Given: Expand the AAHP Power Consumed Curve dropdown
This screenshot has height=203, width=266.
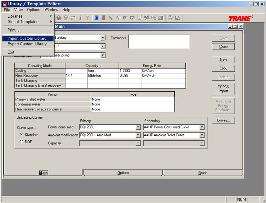Looking at the screenshot, I should click(202, 127).
